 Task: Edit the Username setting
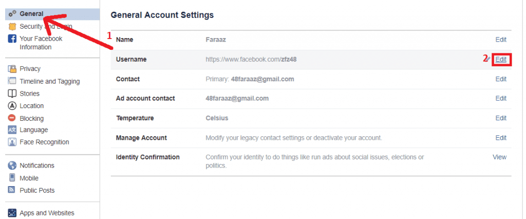point(501,60)
